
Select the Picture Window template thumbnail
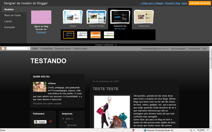coord(96,17)
